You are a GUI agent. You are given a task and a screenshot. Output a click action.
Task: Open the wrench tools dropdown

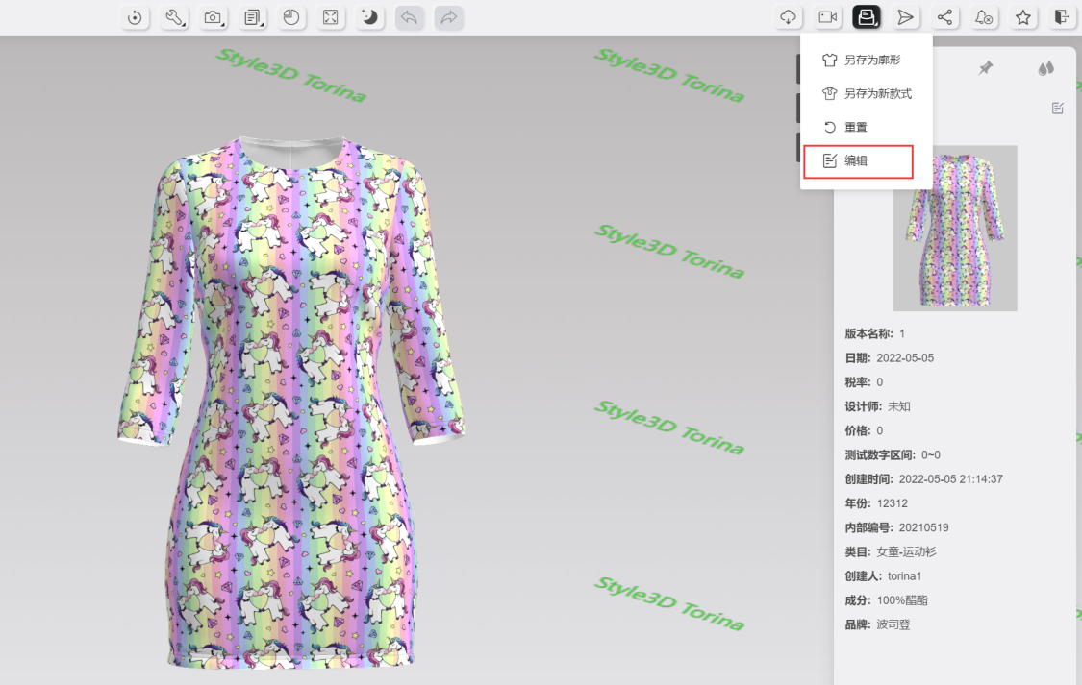[174, 17]
